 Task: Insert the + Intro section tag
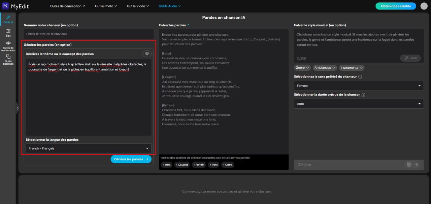click(x=166, y=165)
